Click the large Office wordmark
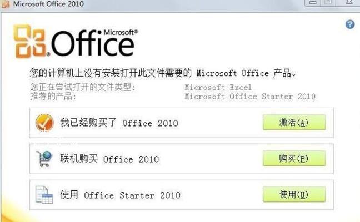360x222 pixels. click(93, 43)
